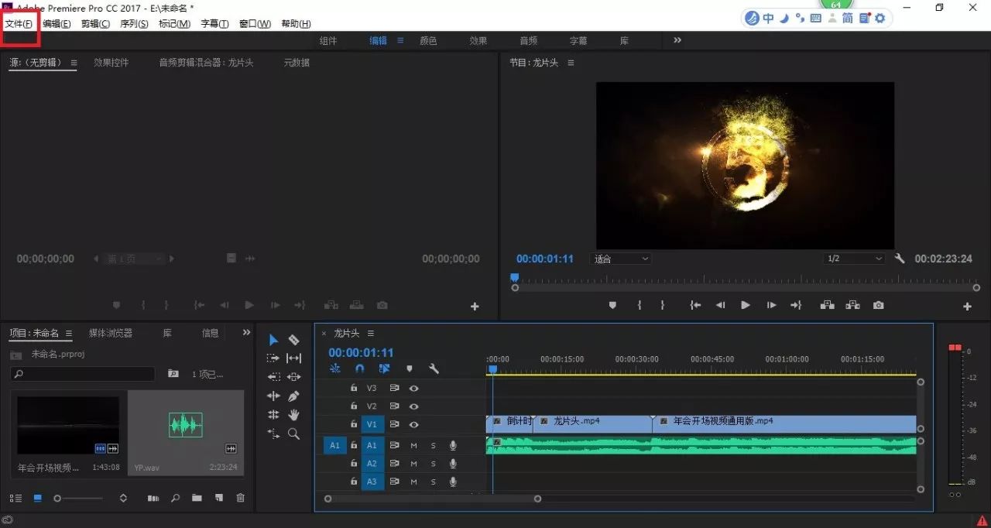Image resolution: width=991 pixels, height=528 pixels.
Task: Switch to the 音频 workspace
Action: pyautogui.click(x=528, y=40)
